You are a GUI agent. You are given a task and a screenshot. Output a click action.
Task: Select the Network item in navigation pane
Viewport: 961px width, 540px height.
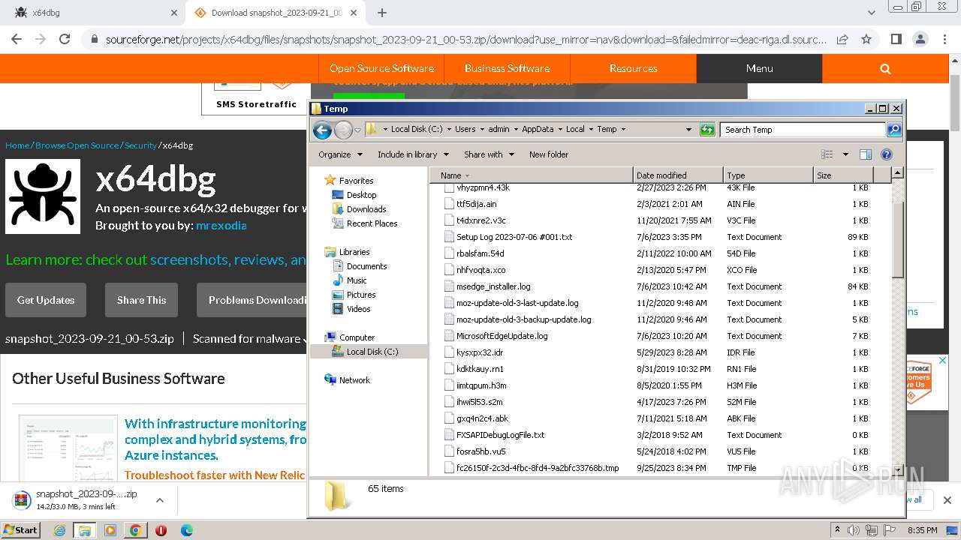pos(354,380)
